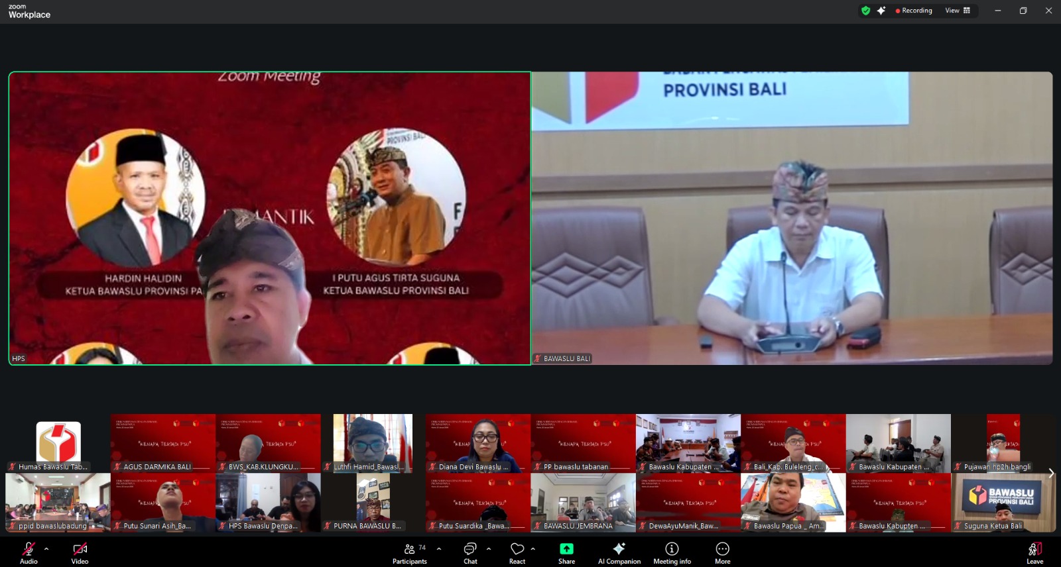Open AI Companion
Image resolution: width=1061 pixels, height=567 pixels.
619,552
